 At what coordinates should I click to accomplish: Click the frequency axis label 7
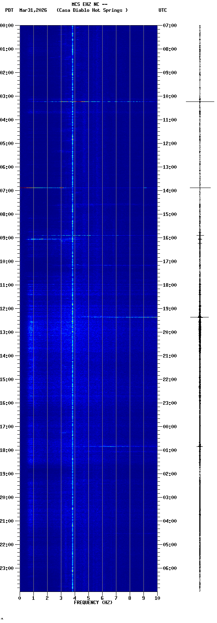(116, 598)
